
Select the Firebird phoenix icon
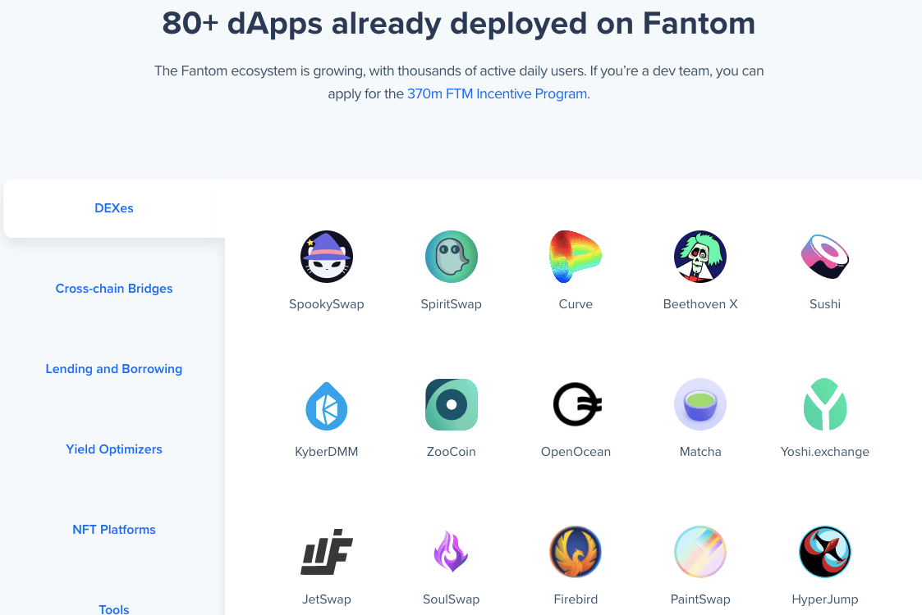coord(576,552)
